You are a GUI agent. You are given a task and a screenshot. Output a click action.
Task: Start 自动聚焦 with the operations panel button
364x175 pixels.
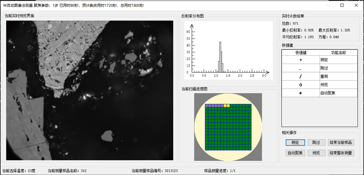coord(295,153)
